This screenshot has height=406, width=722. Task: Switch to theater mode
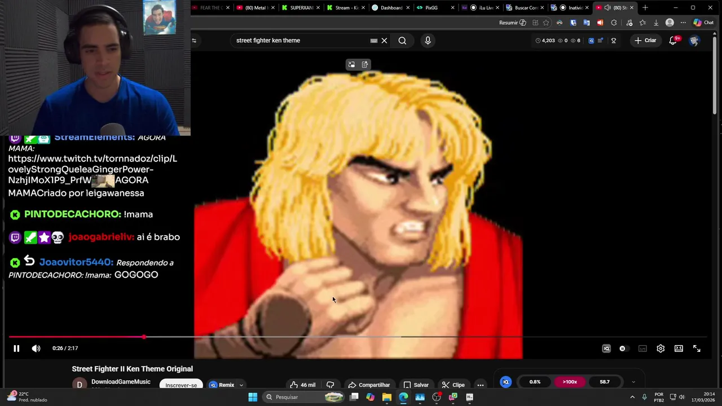point(679,348)
